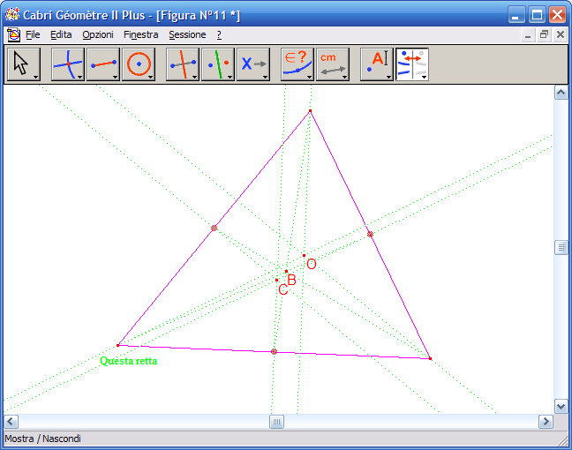Image resolution: width=572 pixels, height=450 pixels.
Task: Expand the Lines tool dropdown arrow
Action: (x=115, y=77)
